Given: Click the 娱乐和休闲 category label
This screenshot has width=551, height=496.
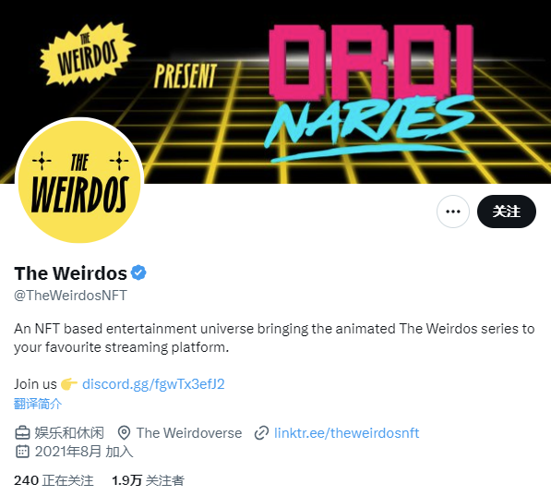Looking at the screenshot, I should [x=69, y=433].
